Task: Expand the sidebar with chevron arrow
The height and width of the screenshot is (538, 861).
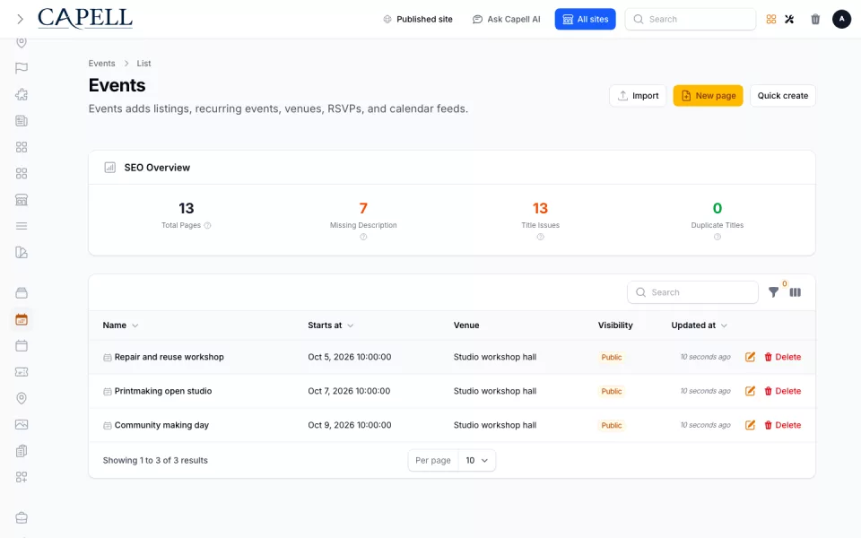Action: [20, 19]
